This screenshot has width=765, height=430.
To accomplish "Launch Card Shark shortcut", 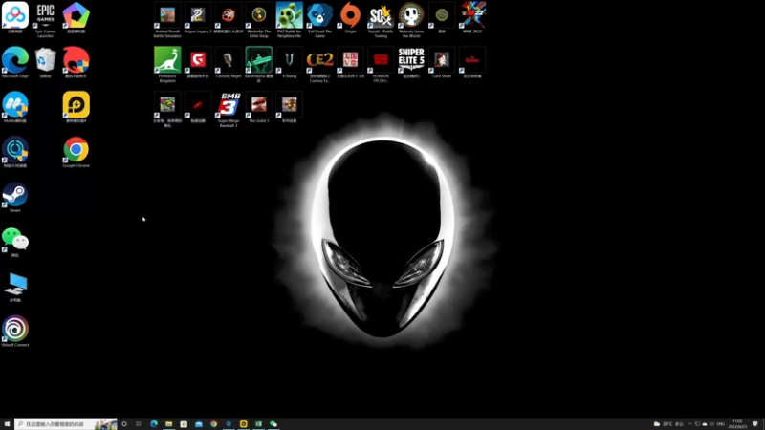I will coord(442,62).
